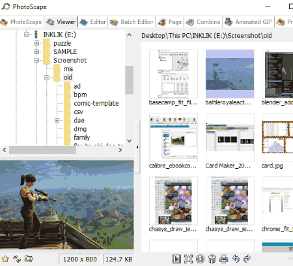293x266 pixels.
Task: Open the Batch Editor tab
Action: click(132, 22)
